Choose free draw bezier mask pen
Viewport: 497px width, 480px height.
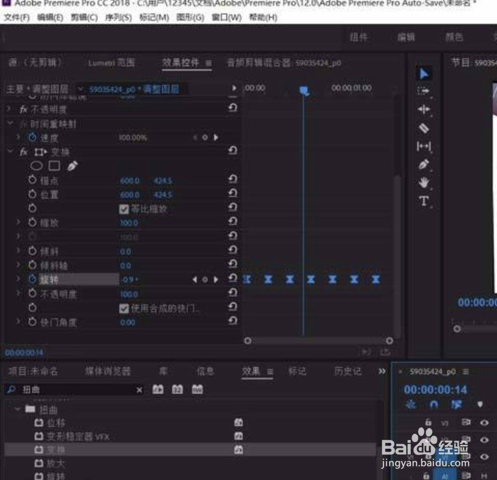pyautogui.click(x=72, y=165)
